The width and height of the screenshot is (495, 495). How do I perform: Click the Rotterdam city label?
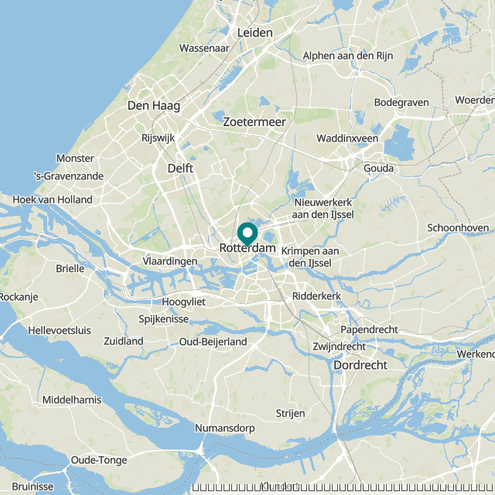point(247,248)
